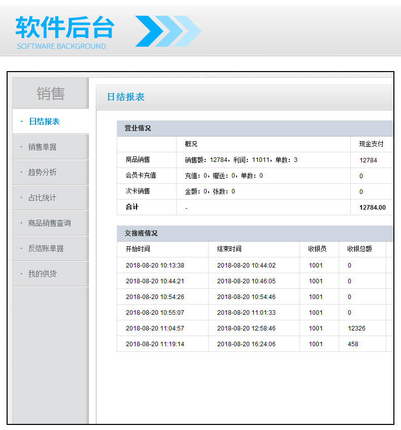401x430 pixels.
Task: Click start time 2018-08-20 11:19:14
Action: coord(155,344)
